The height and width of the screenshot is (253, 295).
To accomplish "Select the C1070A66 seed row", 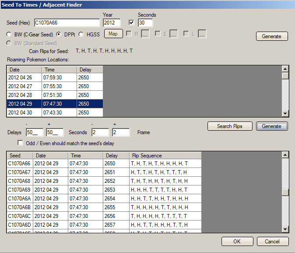I will (104, 164).
